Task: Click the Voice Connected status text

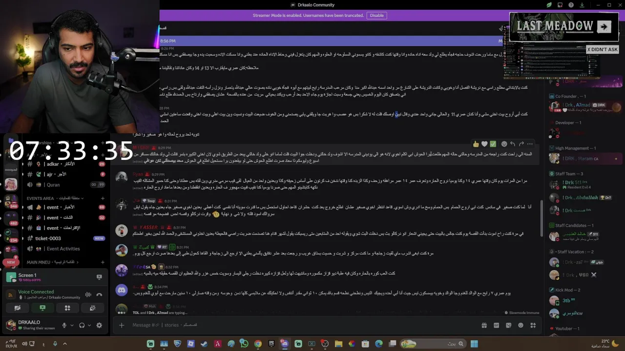Action: 36,292
